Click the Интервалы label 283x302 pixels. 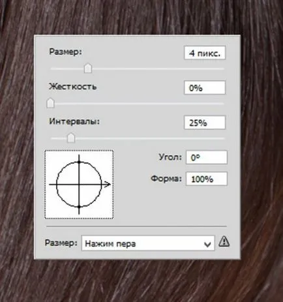click(74, 121)
